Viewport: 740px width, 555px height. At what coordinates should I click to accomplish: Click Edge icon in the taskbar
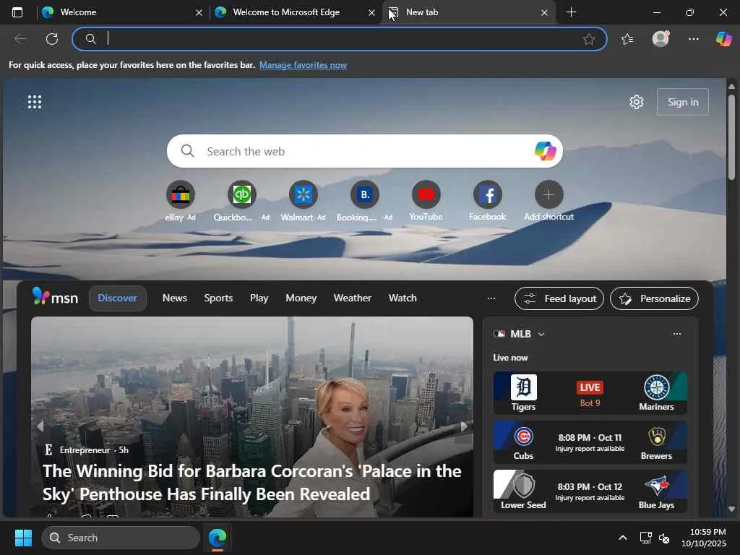(218, 538)
